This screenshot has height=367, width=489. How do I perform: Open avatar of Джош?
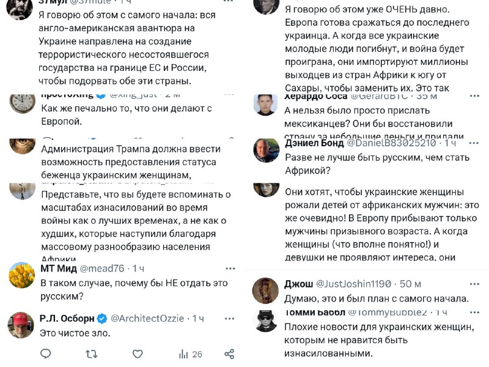click(x=267, y=291)
